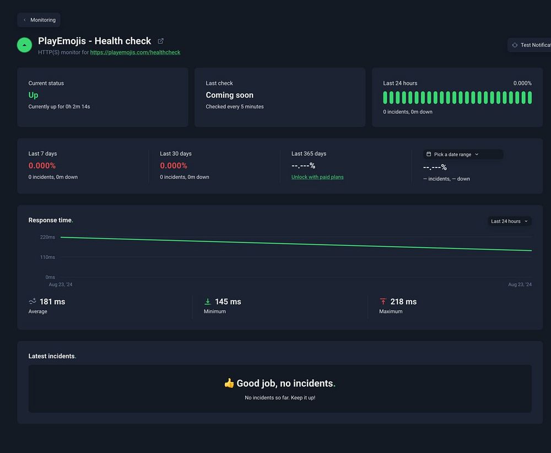
Task: Open external link icon beside PlayEmojis title
Action: pyautogui.click(x=160, y=41)
